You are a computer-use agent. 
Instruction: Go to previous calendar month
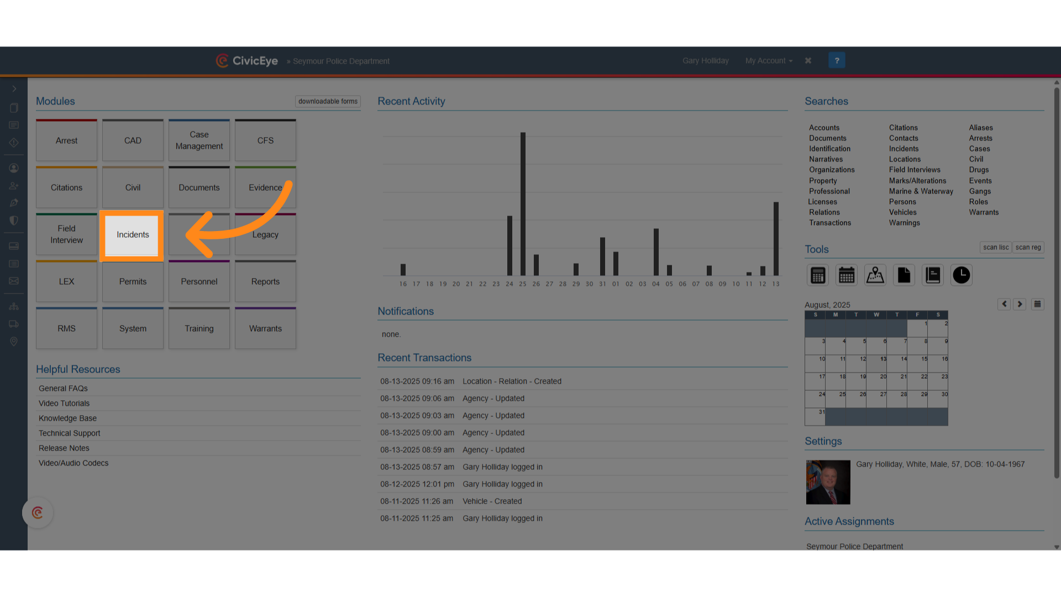click(1004, 304)
